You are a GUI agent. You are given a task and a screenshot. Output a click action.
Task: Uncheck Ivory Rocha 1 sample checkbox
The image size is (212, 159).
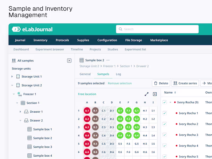(x=165, y=113)
